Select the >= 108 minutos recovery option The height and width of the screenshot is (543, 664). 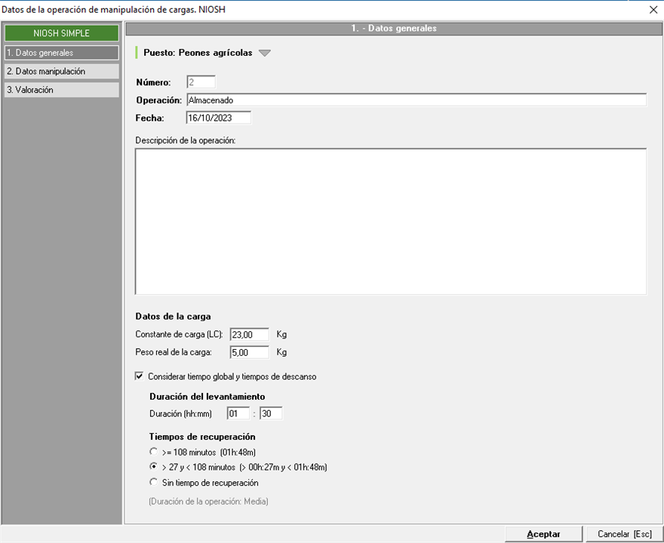(155, 452)
